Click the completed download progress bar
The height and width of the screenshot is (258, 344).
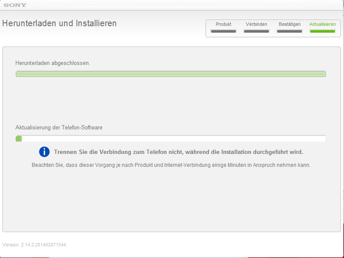(x=171, y=74)
